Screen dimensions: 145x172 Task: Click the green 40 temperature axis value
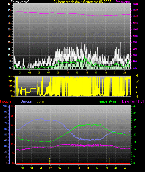pos(135,106)
